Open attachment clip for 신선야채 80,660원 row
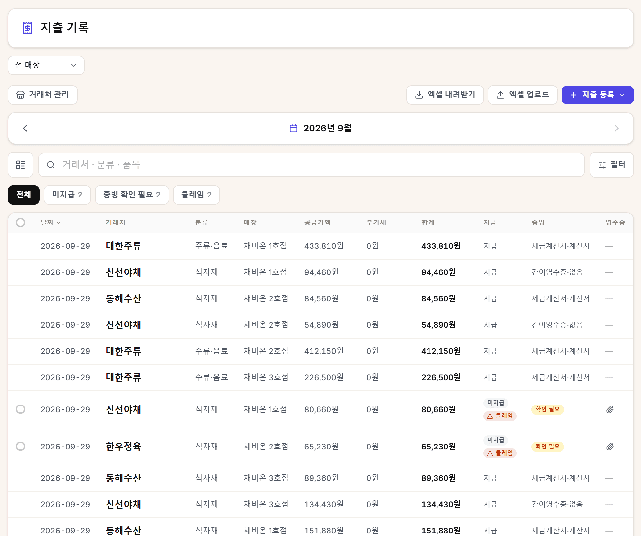Image resolution: width=641 pixels, height=536 pixels. [x=610, y=409]
